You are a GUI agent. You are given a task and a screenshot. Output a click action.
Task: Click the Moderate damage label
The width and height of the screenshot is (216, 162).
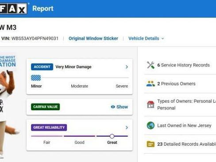79,86
